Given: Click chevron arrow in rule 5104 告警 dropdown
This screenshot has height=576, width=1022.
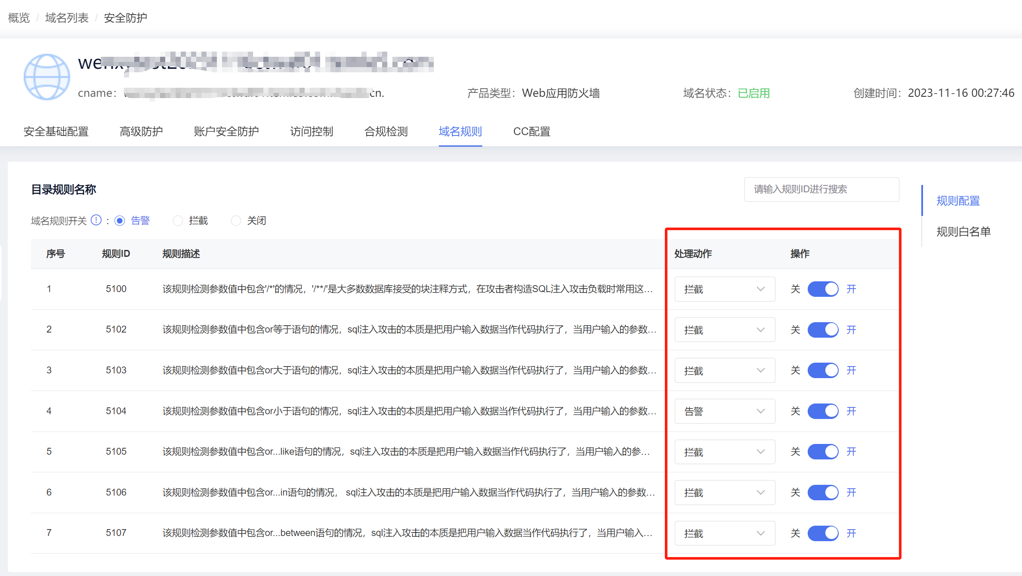Looking at the screenshot, I should pos(760,411).
